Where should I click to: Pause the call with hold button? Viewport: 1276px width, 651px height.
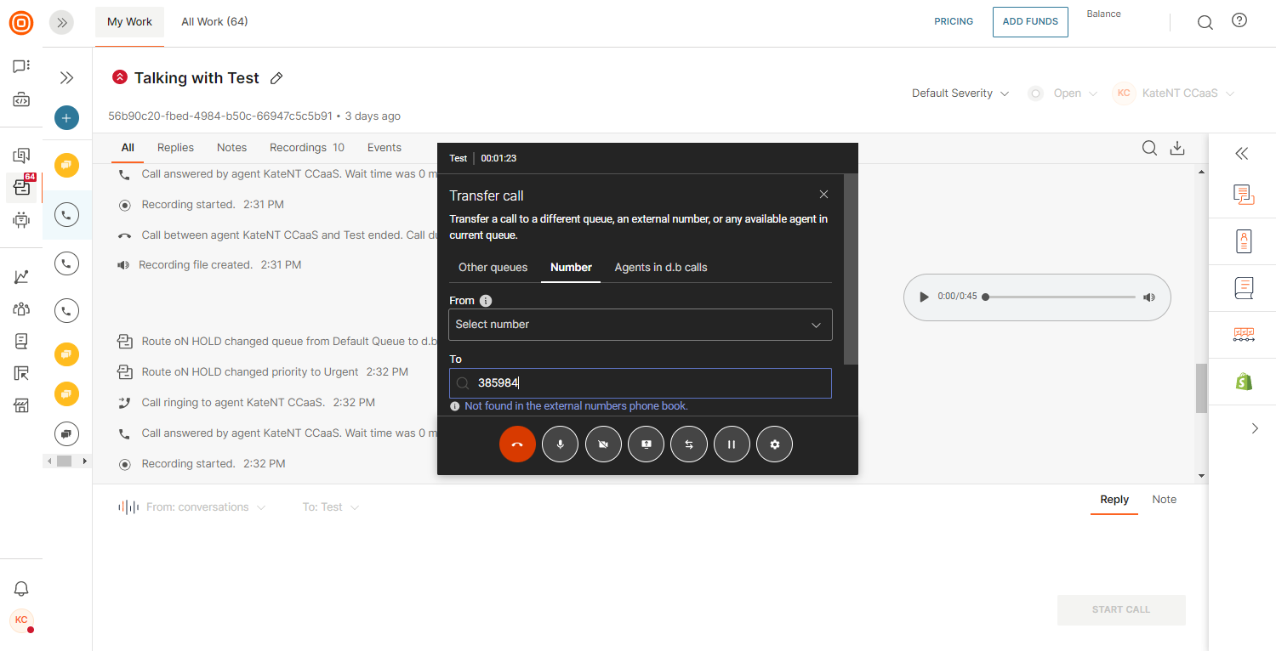pos(732,444)
